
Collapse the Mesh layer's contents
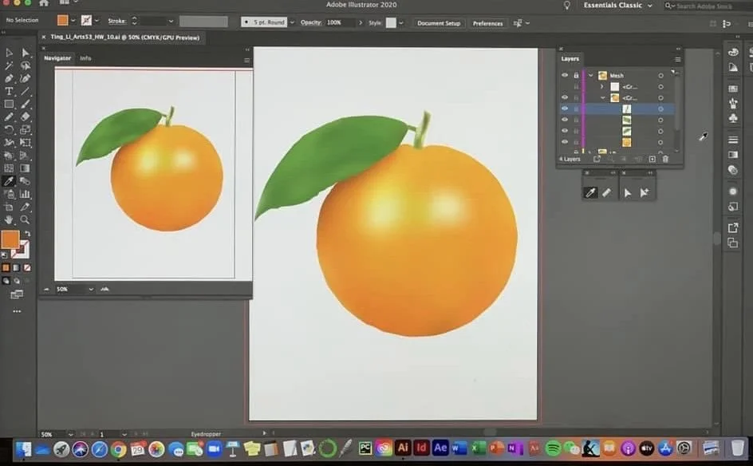[590, 75]
